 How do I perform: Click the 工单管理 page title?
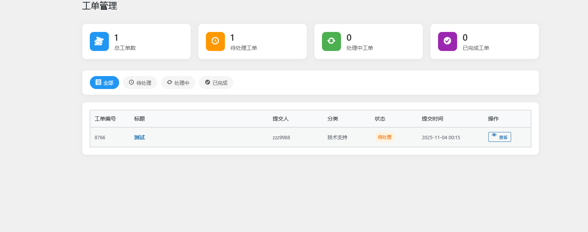click(99, 6)
